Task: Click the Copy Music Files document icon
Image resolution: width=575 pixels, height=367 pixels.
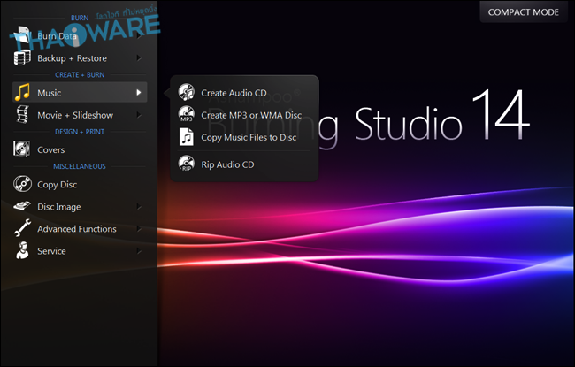Action: pyautogui.click(x=187, y=137)
